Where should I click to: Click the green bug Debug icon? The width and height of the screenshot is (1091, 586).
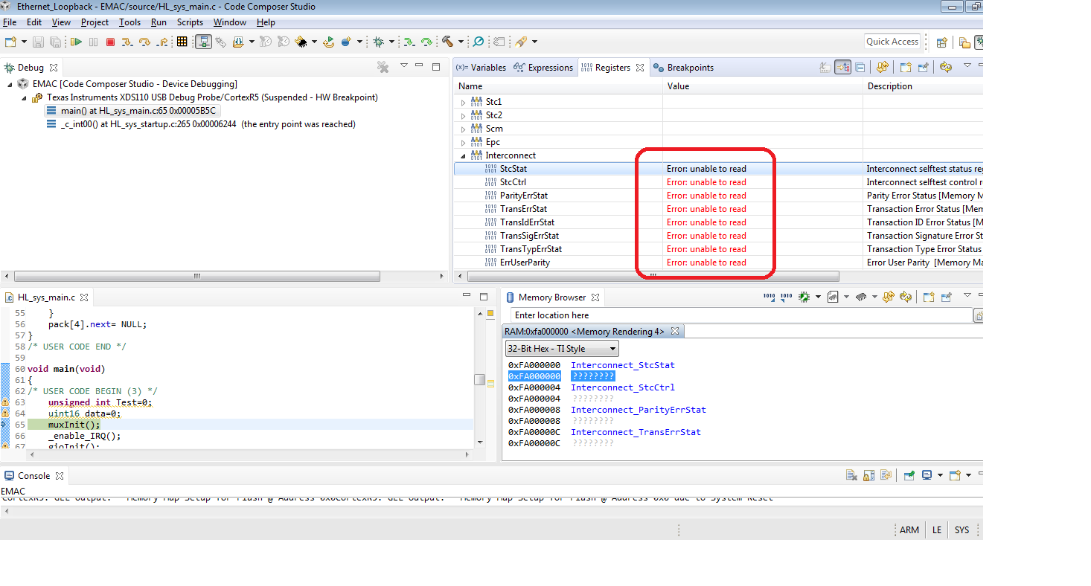(378, 42)
